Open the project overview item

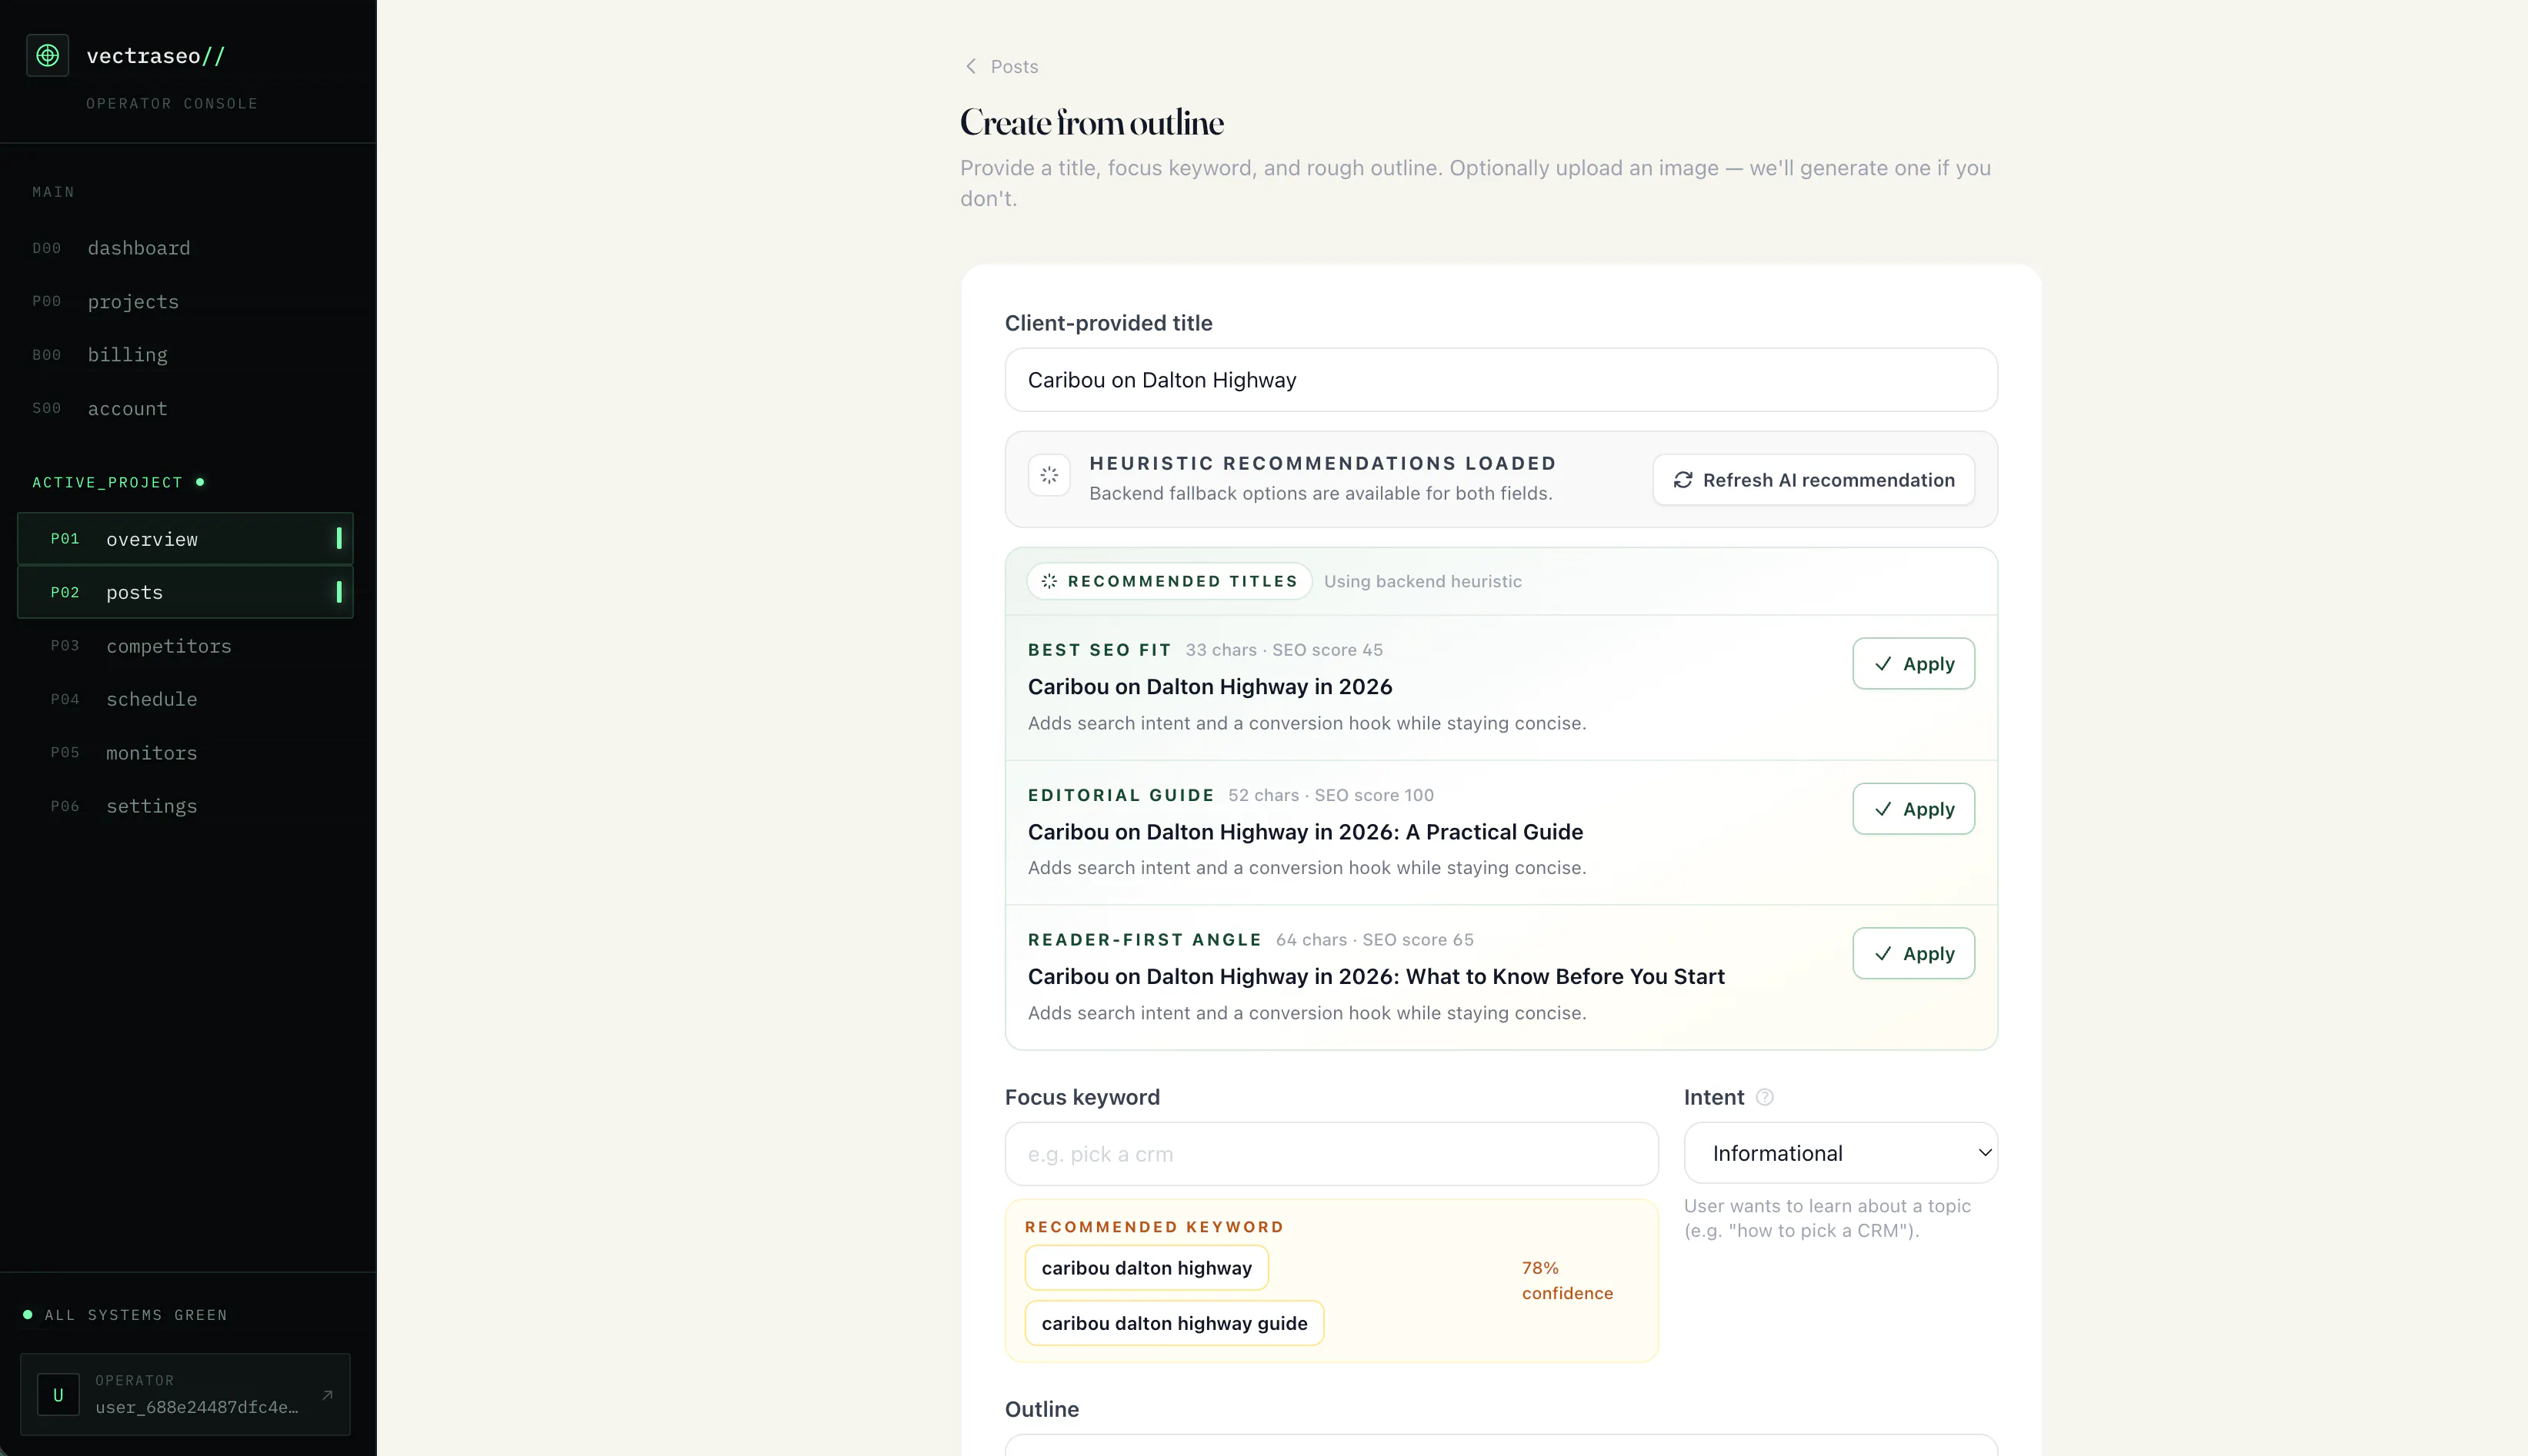point(185,539)
